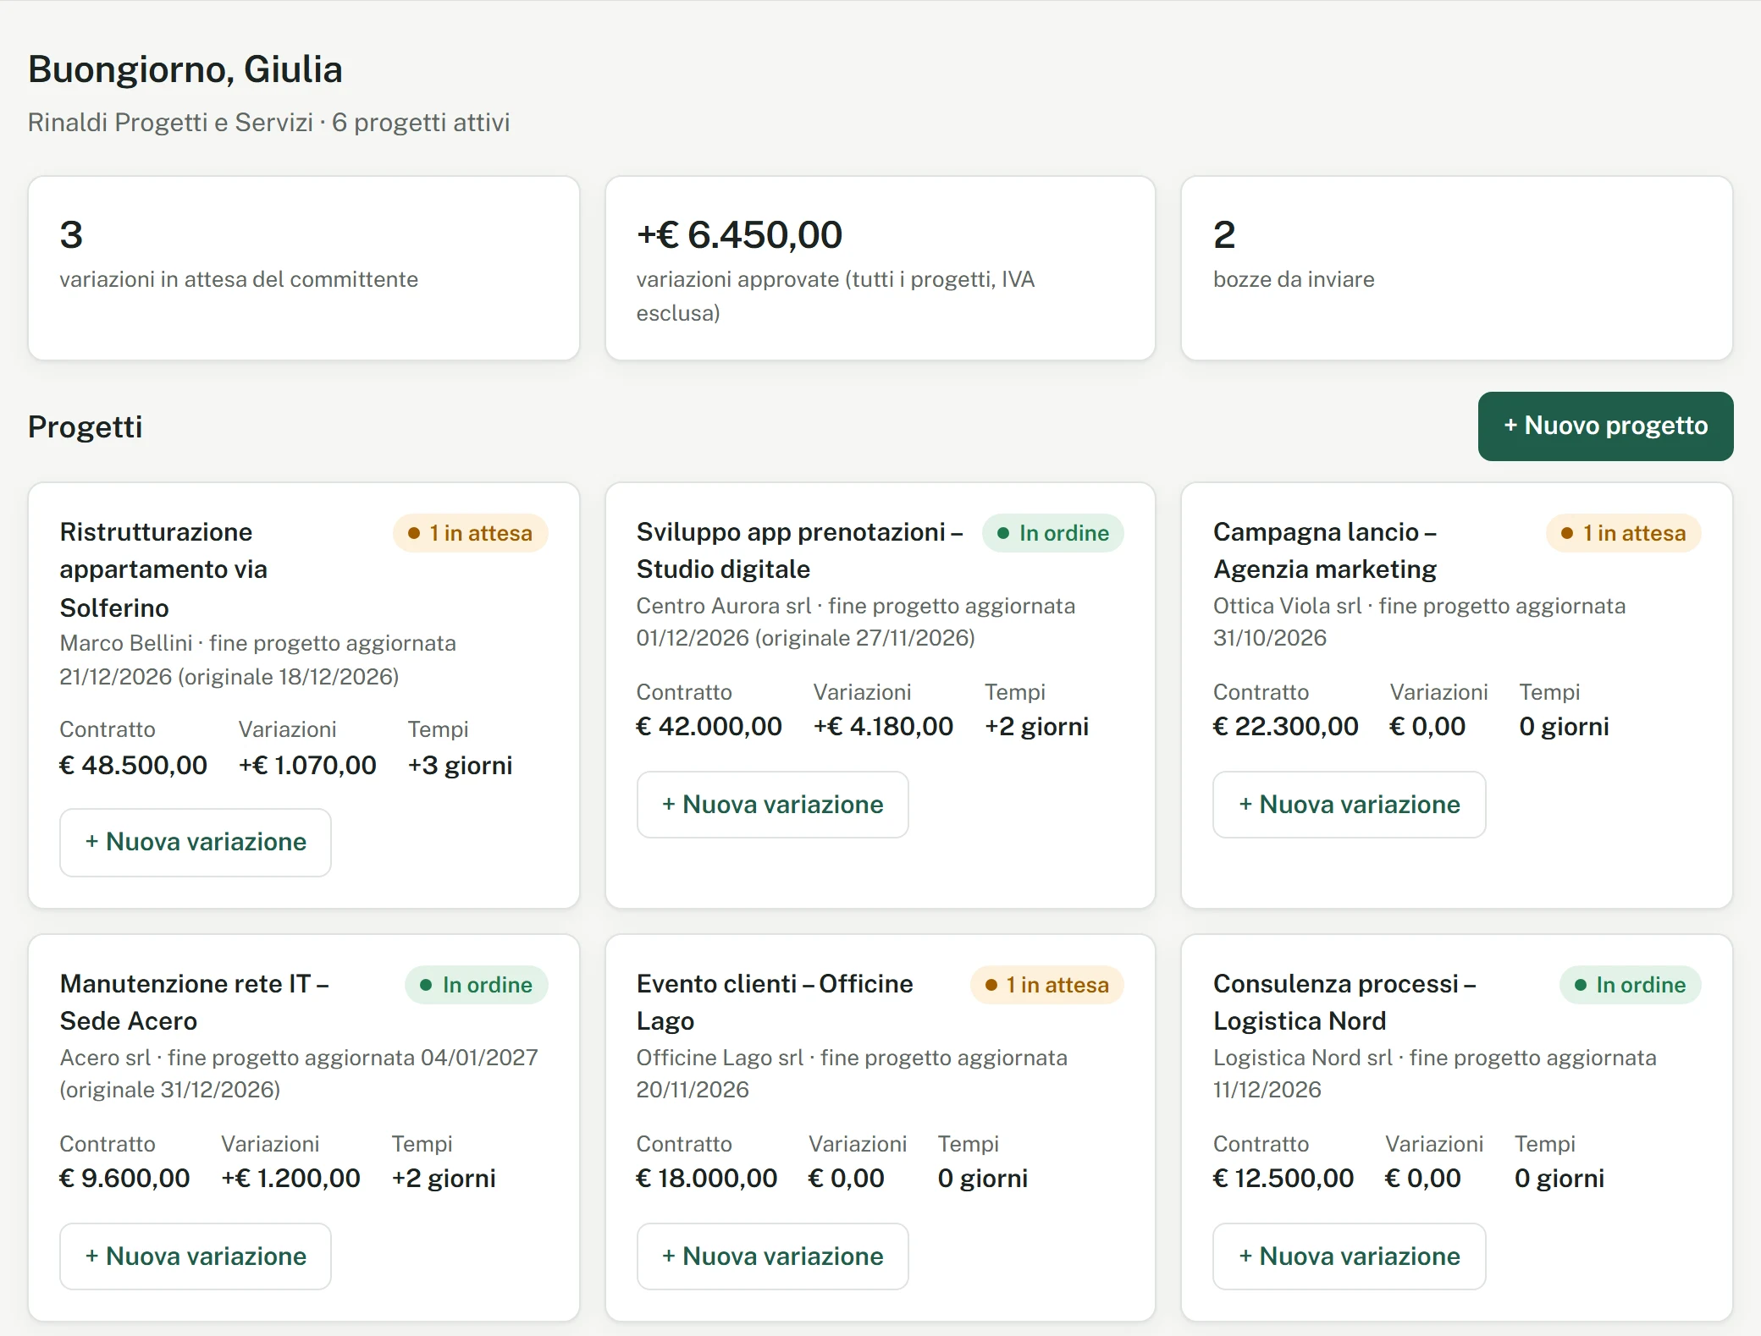The width and height of the screenshot is (1761, 1336).
Task: Open project title Sviluppo app prenotazioni – Studio digitale
Action: point(800,551)
